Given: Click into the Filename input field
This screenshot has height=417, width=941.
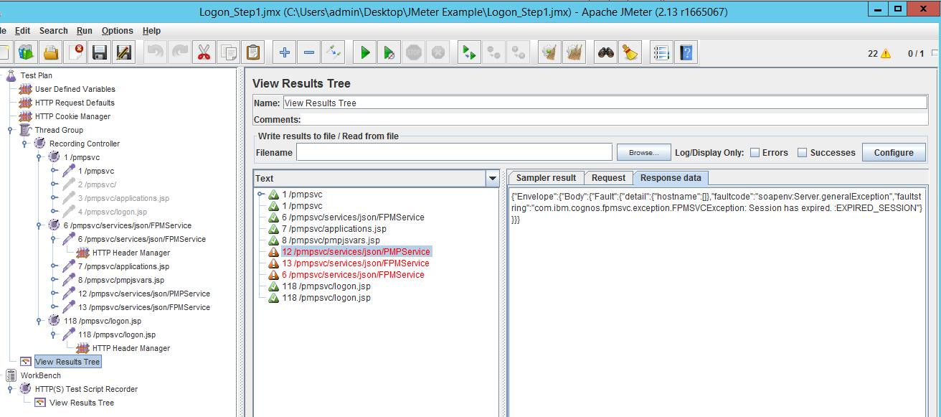Looking at the screenshot, I should pos(454,152).
